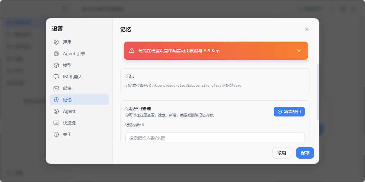This screenshot has width=365, height=182.
Task: Click the warning triangle icon in the alert
Action: (132, 51)
